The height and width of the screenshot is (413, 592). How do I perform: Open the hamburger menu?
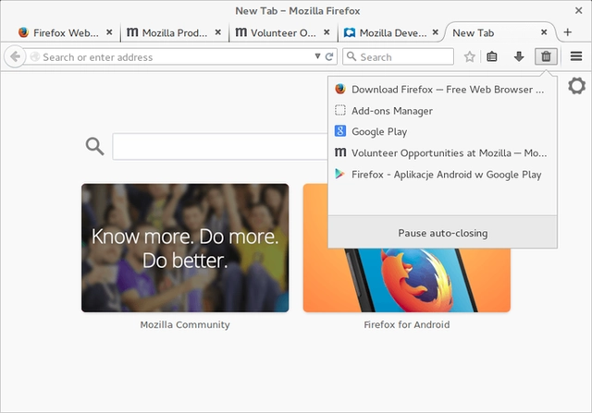[575, 56]
